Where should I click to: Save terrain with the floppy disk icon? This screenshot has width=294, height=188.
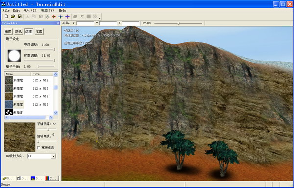click(19, 17)
